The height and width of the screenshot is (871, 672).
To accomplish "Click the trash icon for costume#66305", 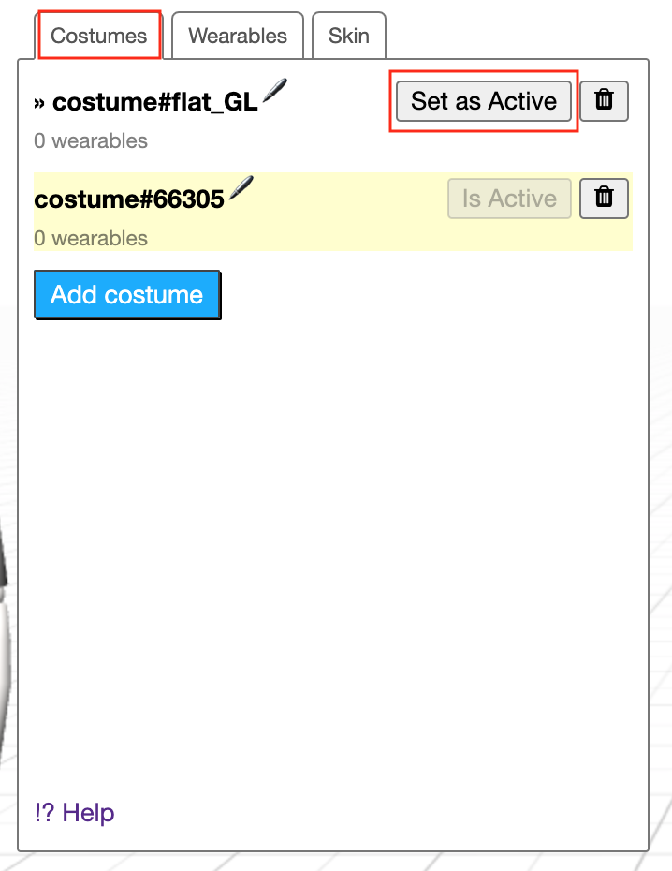I will coord(604,198).
